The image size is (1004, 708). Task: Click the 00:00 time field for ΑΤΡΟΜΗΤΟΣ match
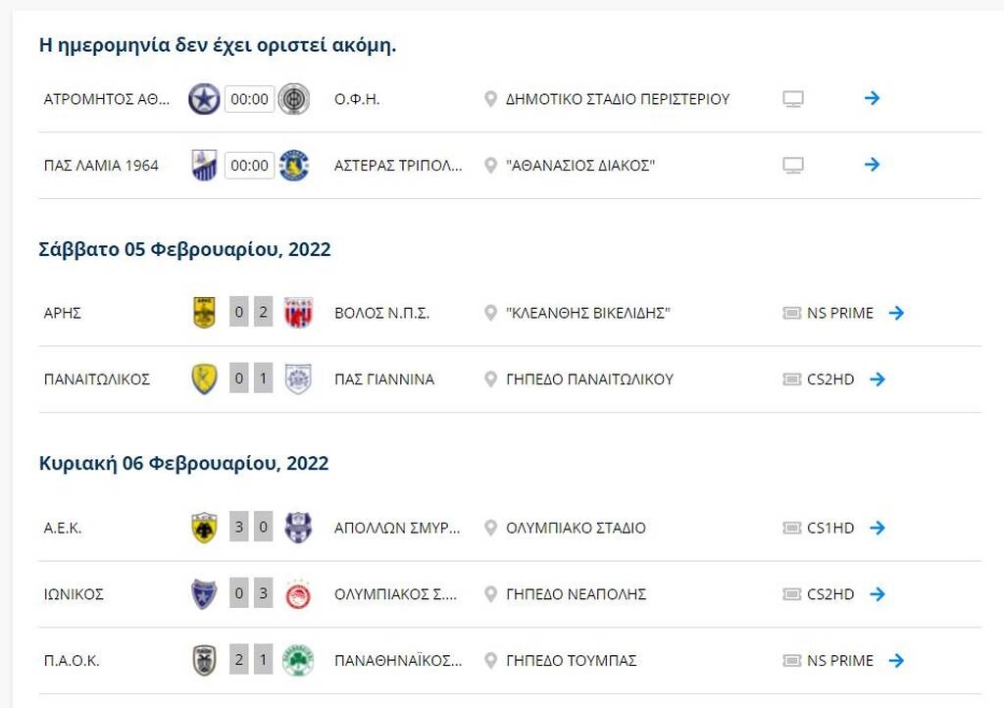pyautogui.click(x=248, y=98)
